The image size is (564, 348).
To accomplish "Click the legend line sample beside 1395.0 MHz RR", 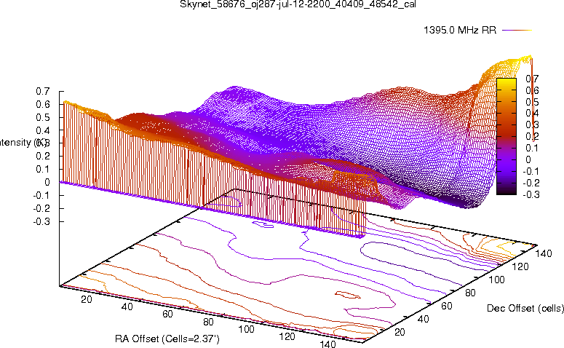I will (x=517, y=31).
